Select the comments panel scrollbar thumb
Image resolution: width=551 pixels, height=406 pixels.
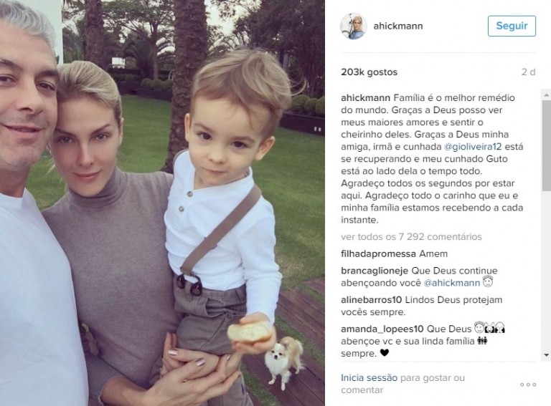pyautogui.click(x=547, y=145)
